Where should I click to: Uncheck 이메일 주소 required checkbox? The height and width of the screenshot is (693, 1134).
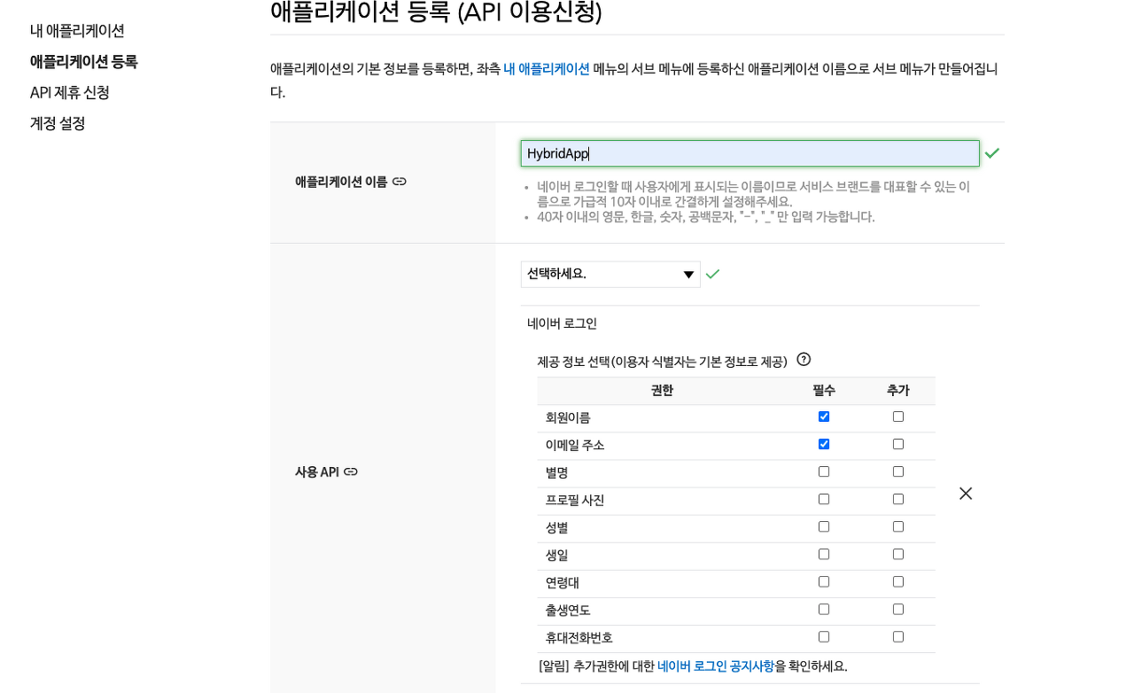824,444
